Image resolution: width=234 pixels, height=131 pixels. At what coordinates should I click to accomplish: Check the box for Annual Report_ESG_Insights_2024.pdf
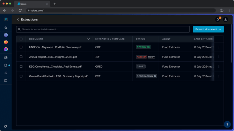pyautogui.click(x=21, y=57)
